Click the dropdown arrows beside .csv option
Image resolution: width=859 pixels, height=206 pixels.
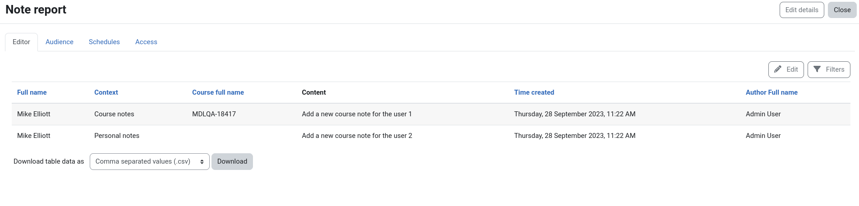pyautogui.click(x=202, y=161)
